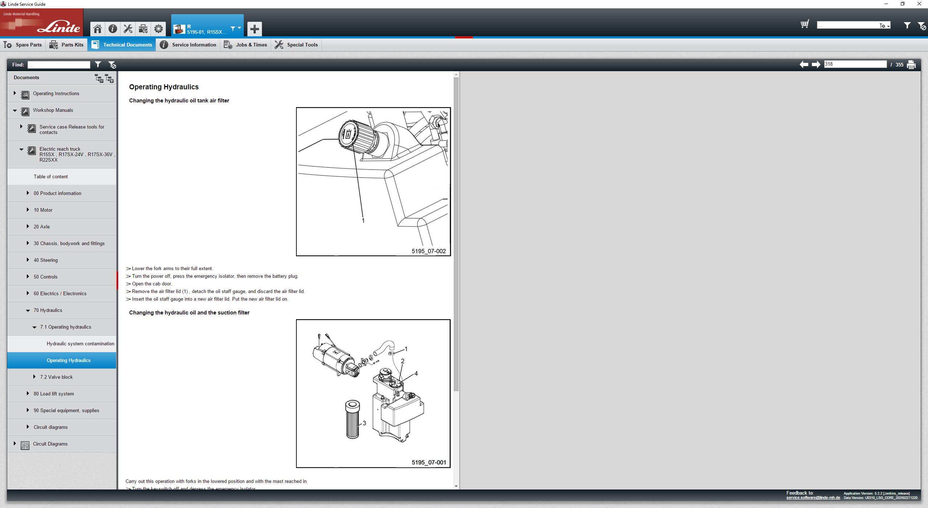Select the R 5195-01 truck tab
Viewport: 928px width, 508px height.
click(207, 25)
